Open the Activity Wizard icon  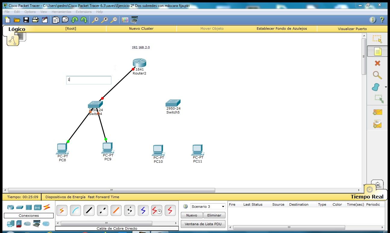(x=45, y=20)
